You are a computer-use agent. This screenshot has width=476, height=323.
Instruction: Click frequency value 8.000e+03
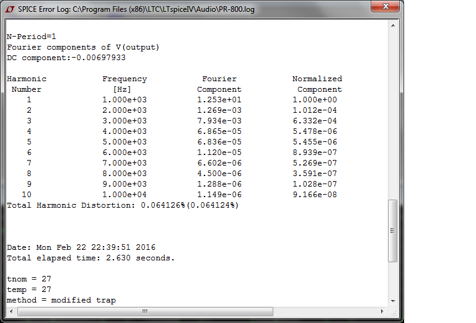(125, 174)
